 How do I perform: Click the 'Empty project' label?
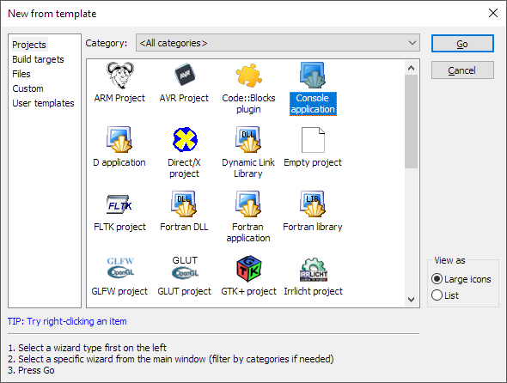[313, 162]
